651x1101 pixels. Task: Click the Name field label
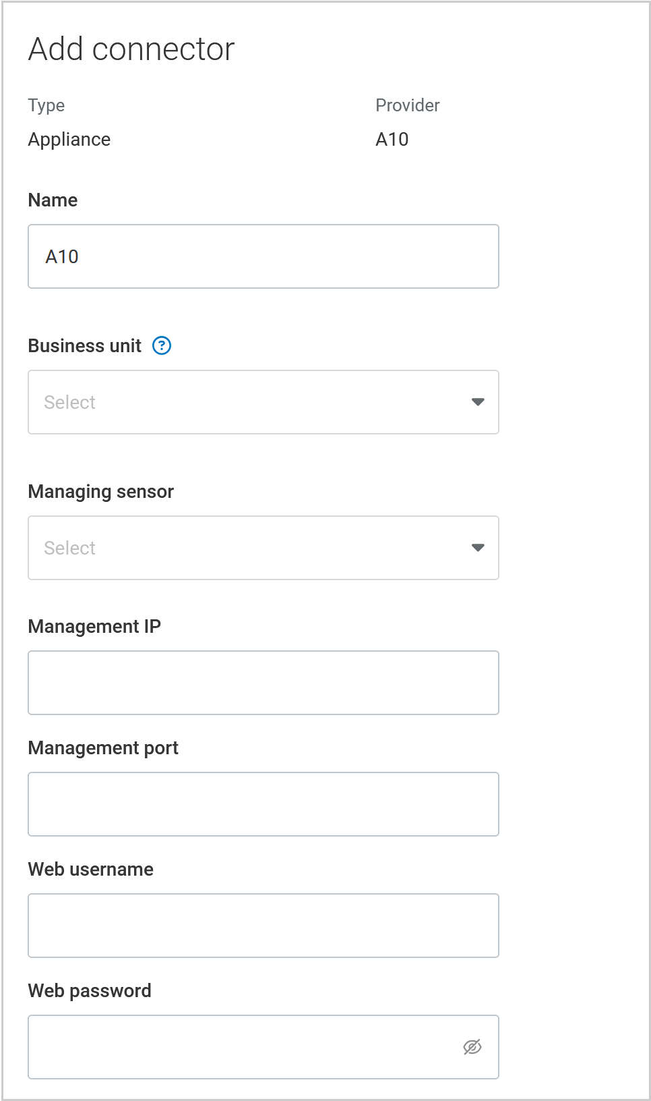click(x=52, y=200)
